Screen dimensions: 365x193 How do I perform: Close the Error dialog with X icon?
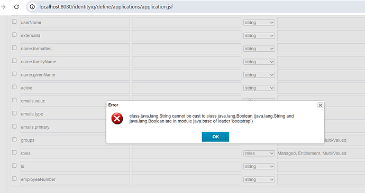[x=321, y=105]
